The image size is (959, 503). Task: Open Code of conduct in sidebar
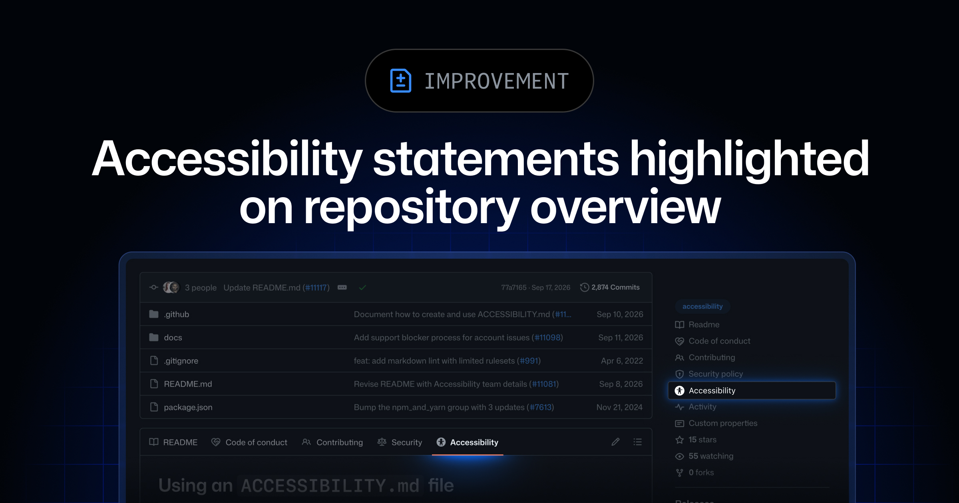click(720, 341)
